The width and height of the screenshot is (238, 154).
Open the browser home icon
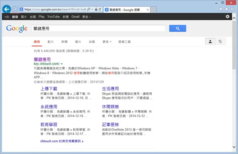click(221, 9)
